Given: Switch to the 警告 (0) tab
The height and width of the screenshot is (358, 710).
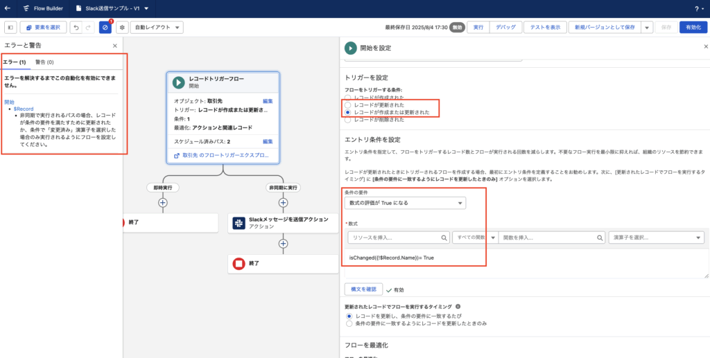Looking at the screenshot, I should point(44,62).
